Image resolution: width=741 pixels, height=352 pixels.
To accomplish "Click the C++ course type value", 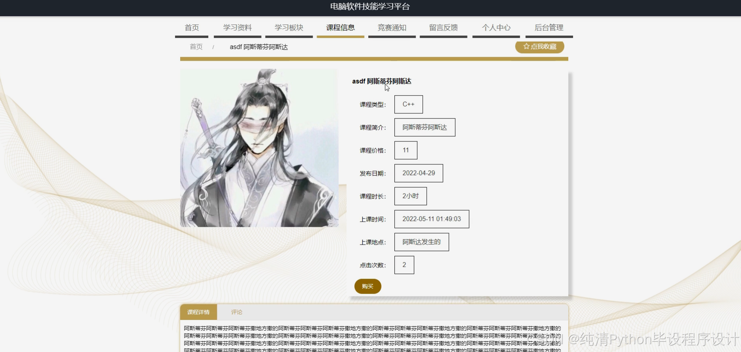I will click(409, 104).
